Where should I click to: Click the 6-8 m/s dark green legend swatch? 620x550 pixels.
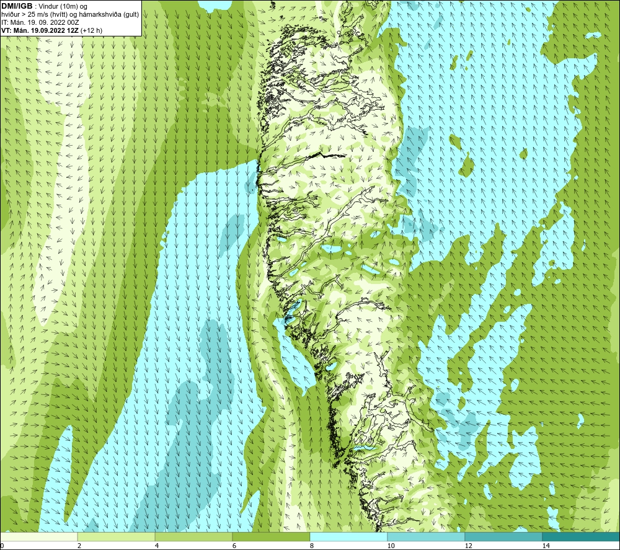[272, 536]
